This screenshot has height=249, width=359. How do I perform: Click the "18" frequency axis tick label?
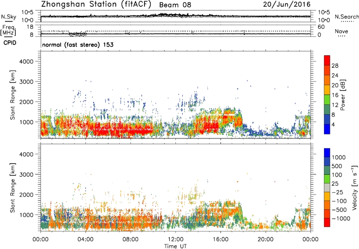coord(30,27)
